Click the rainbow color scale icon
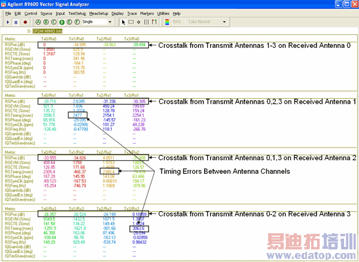 pyautogui.click(x=167, y=22)
